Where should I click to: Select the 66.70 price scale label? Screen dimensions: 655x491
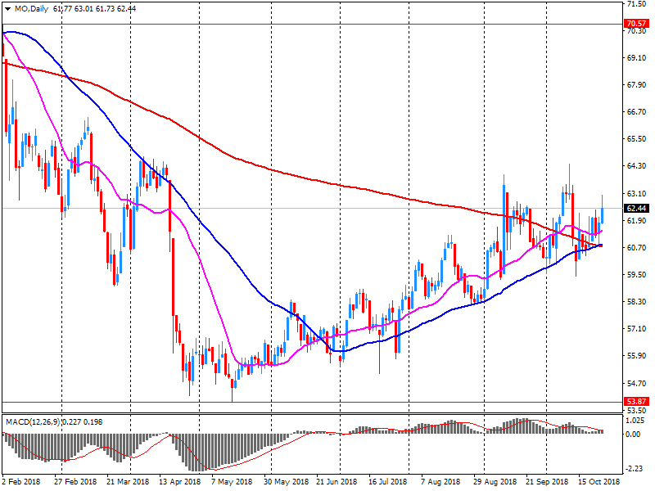(x=636, y=112)
